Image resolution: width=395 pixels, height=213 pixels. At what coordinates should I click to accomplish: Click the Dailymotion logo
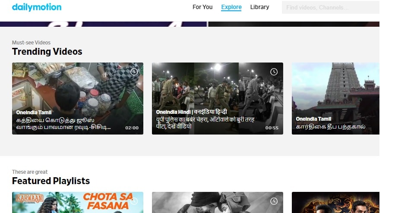pos(37,7)
